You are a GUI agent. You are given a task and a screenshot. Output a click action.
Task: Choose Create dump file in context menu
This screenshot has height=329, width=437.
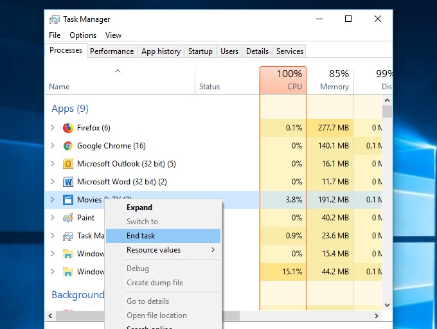(163, 283)
